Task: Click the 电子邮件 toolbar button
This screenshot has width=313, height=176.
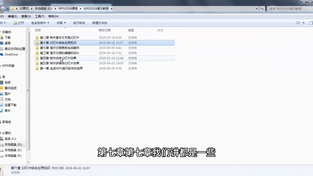Action: [79, 23]
